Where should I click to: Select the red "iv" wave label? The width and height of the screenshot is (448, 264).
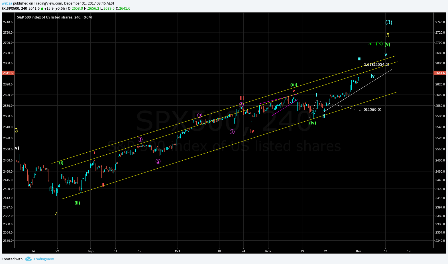[x=252, y=131]
